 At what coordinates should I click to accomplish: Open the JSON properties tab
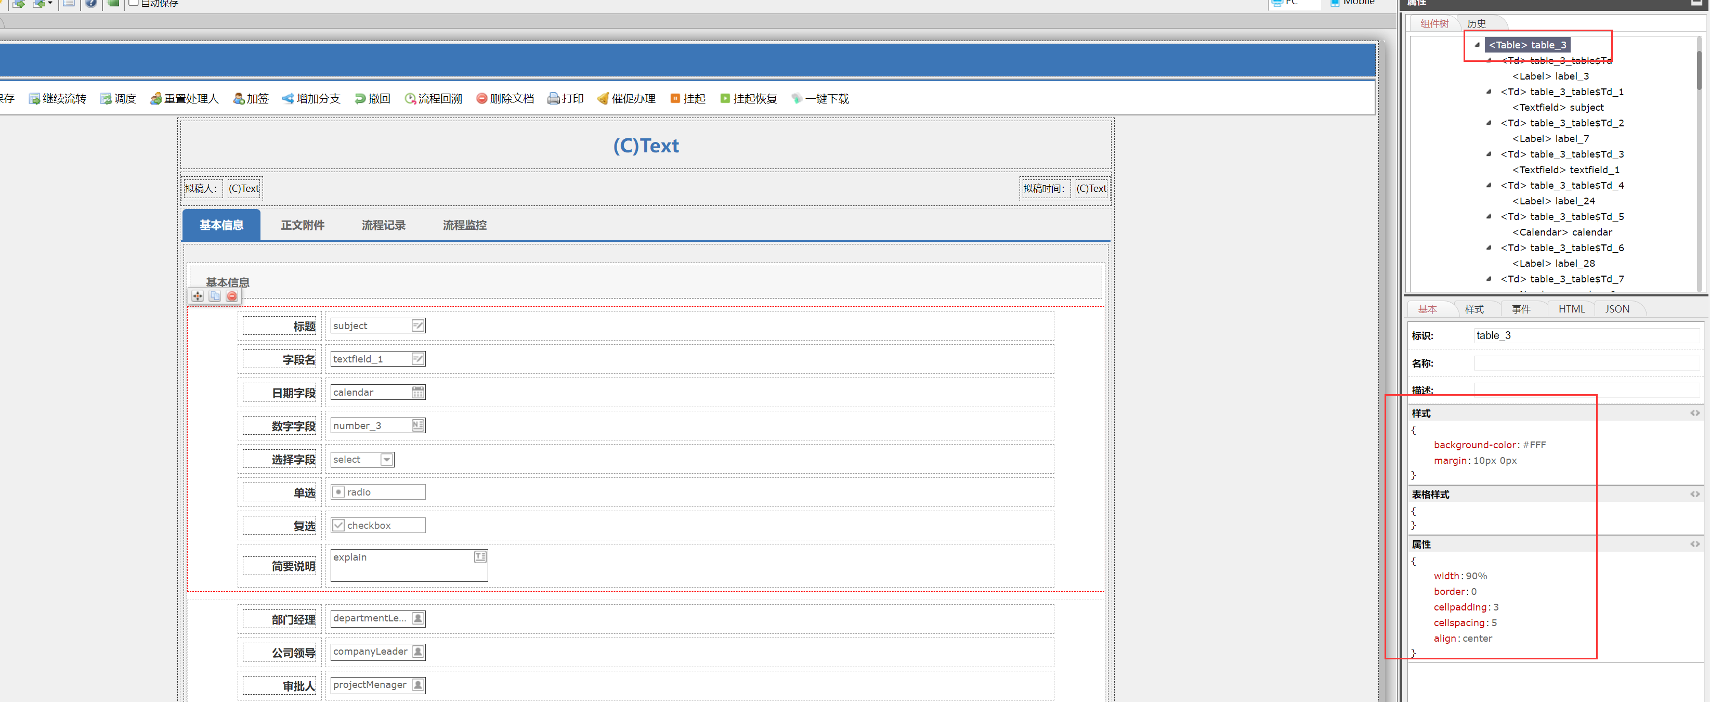click(1617, 309)
